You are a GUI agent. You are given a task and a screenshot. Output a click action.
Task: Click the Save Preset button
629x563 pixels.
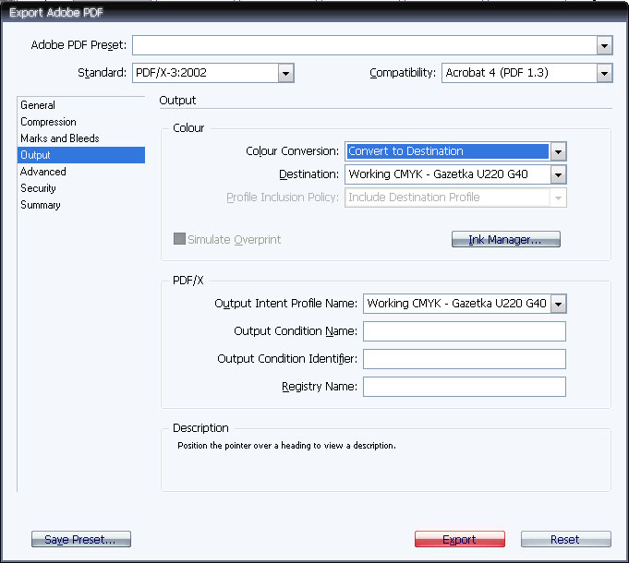pos(81,539)
